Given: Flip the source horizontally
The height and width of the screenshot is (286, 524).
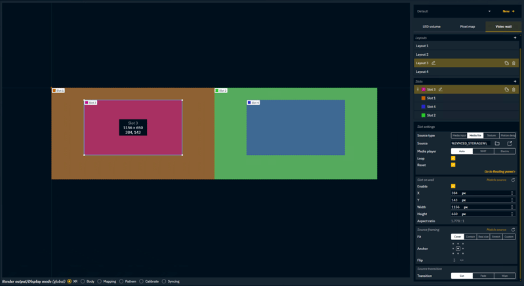Looking at the screenshot, I should point(462,260).
